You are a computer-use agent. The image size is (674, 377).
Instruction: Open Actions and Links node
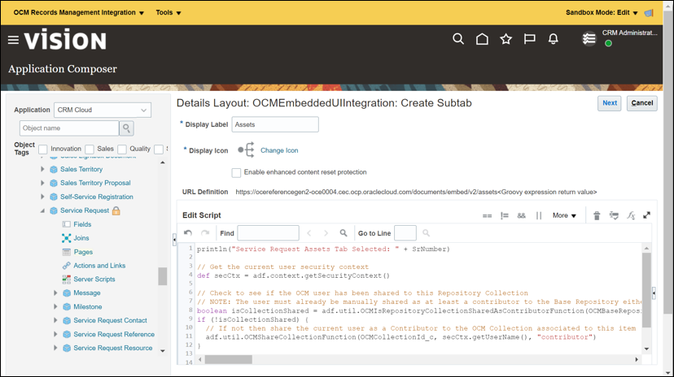(x=99, y=266)
